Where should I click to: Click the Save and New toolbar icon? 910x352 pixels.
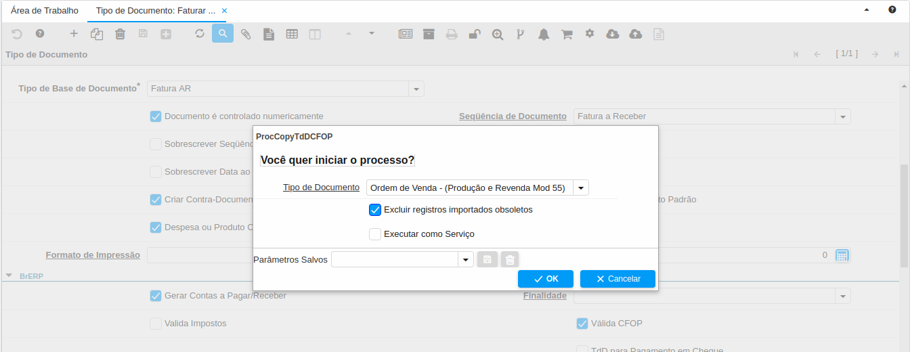pyautogui.click(x=166, y=33)
